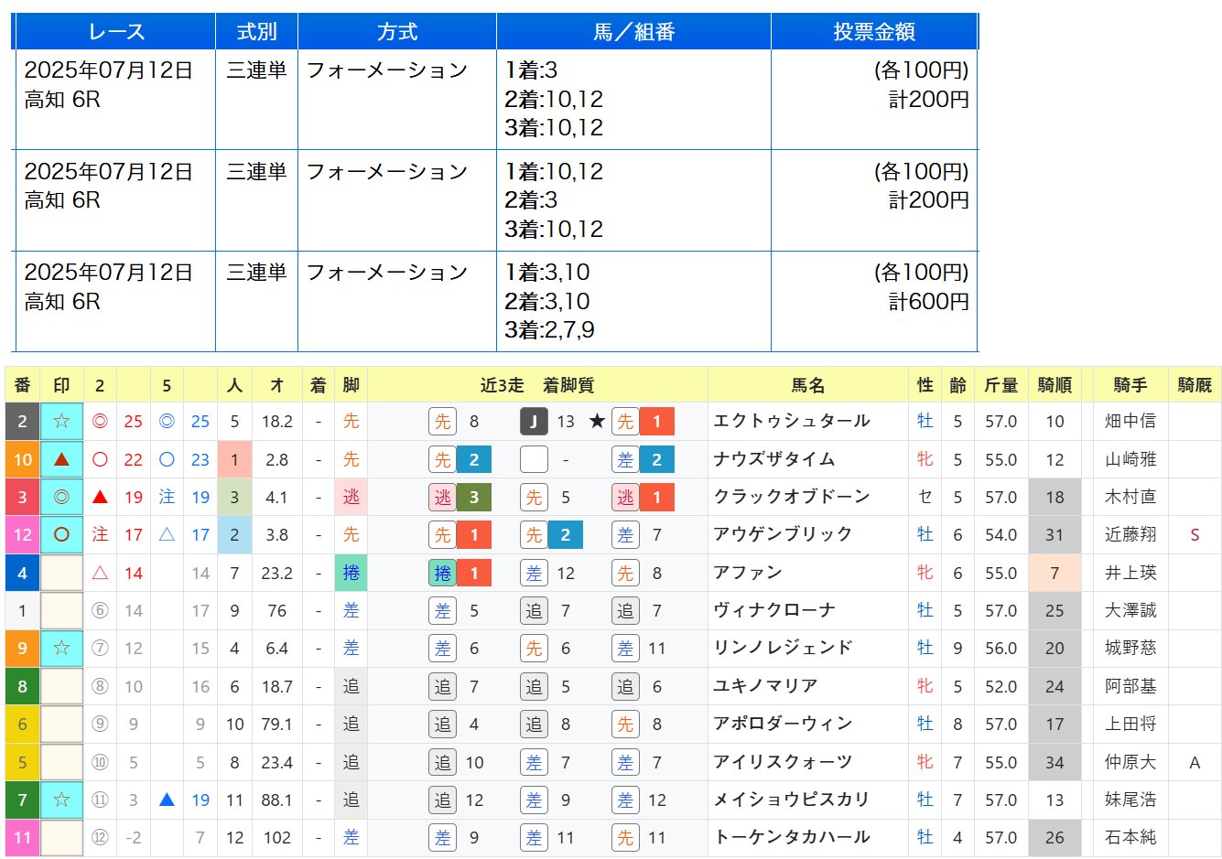Select horse name エクトゥシュタール

point(792,421)
